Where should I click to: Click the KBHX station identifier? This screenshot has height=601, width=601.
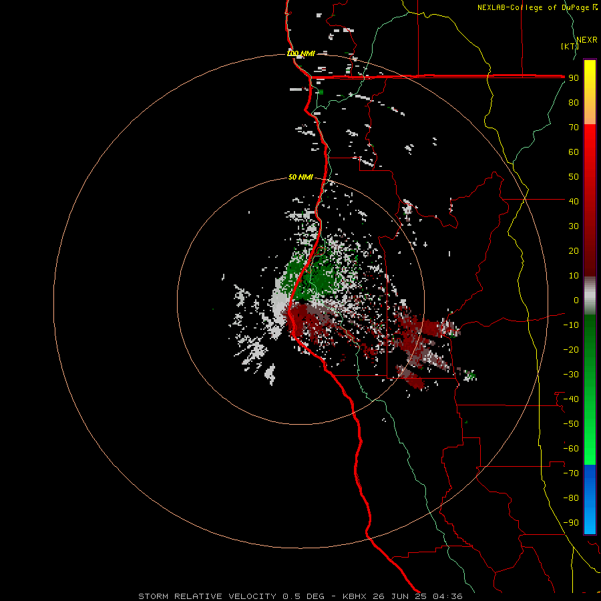tap(355, 596)
